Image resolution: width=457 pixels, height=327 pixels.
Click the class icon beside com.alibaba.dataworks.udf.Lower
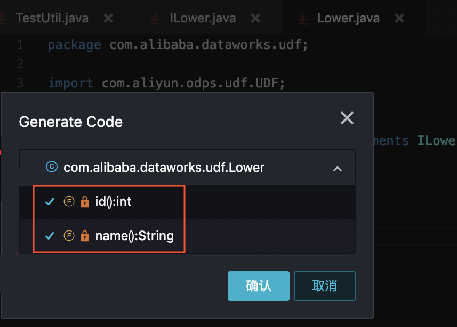[52, 167]
